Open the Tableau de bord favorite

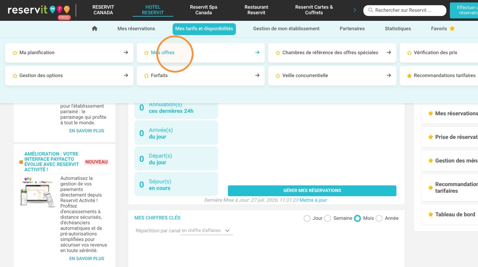click(x=450, y=215)
